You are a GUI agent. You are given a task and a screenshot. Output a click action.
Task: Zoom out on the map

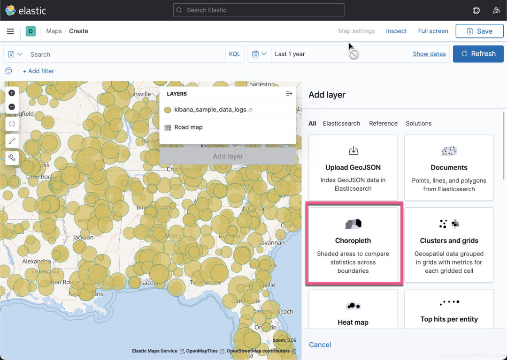pyautogui.click(x=12, y=106)
